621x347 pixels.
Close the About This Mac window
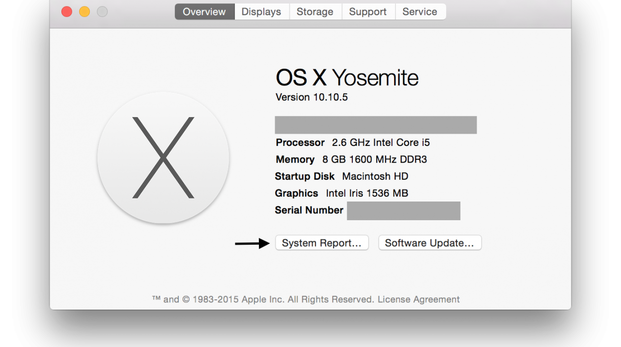tap(67, 12)
